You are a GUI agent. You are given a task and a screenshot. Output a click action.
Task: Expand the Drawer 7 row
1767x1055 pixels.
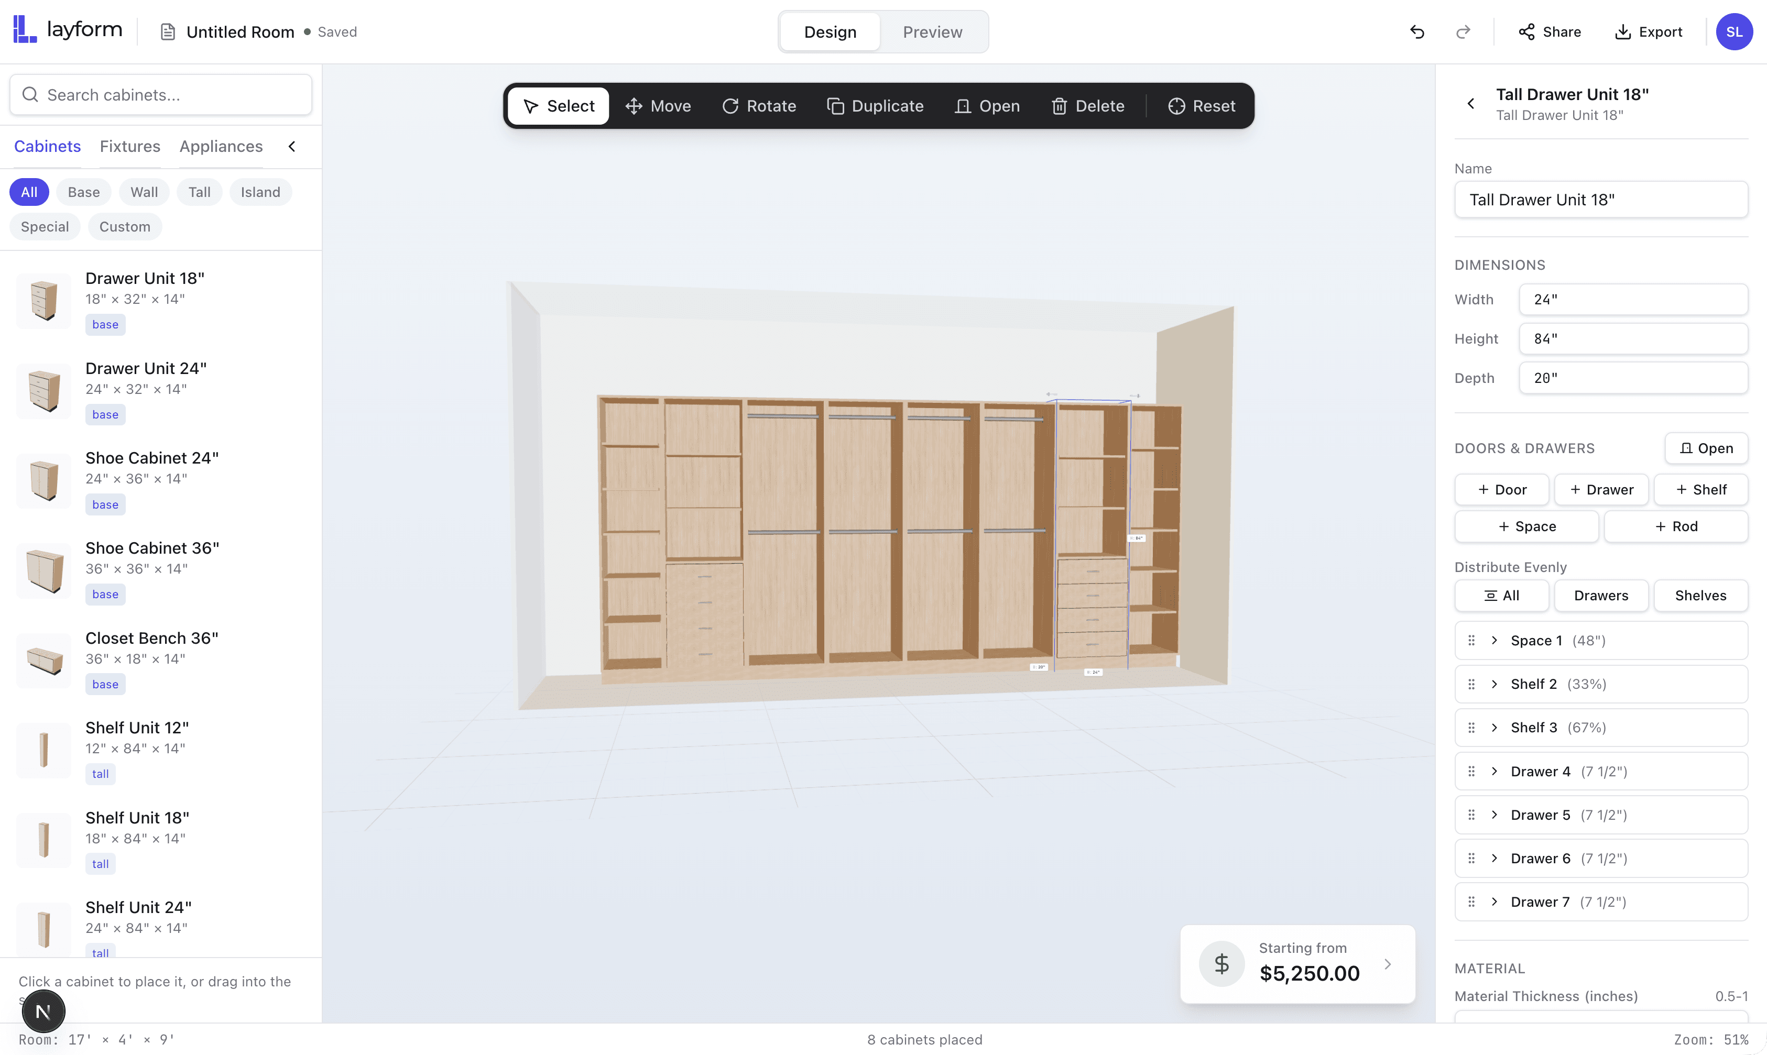point(1494,902)
